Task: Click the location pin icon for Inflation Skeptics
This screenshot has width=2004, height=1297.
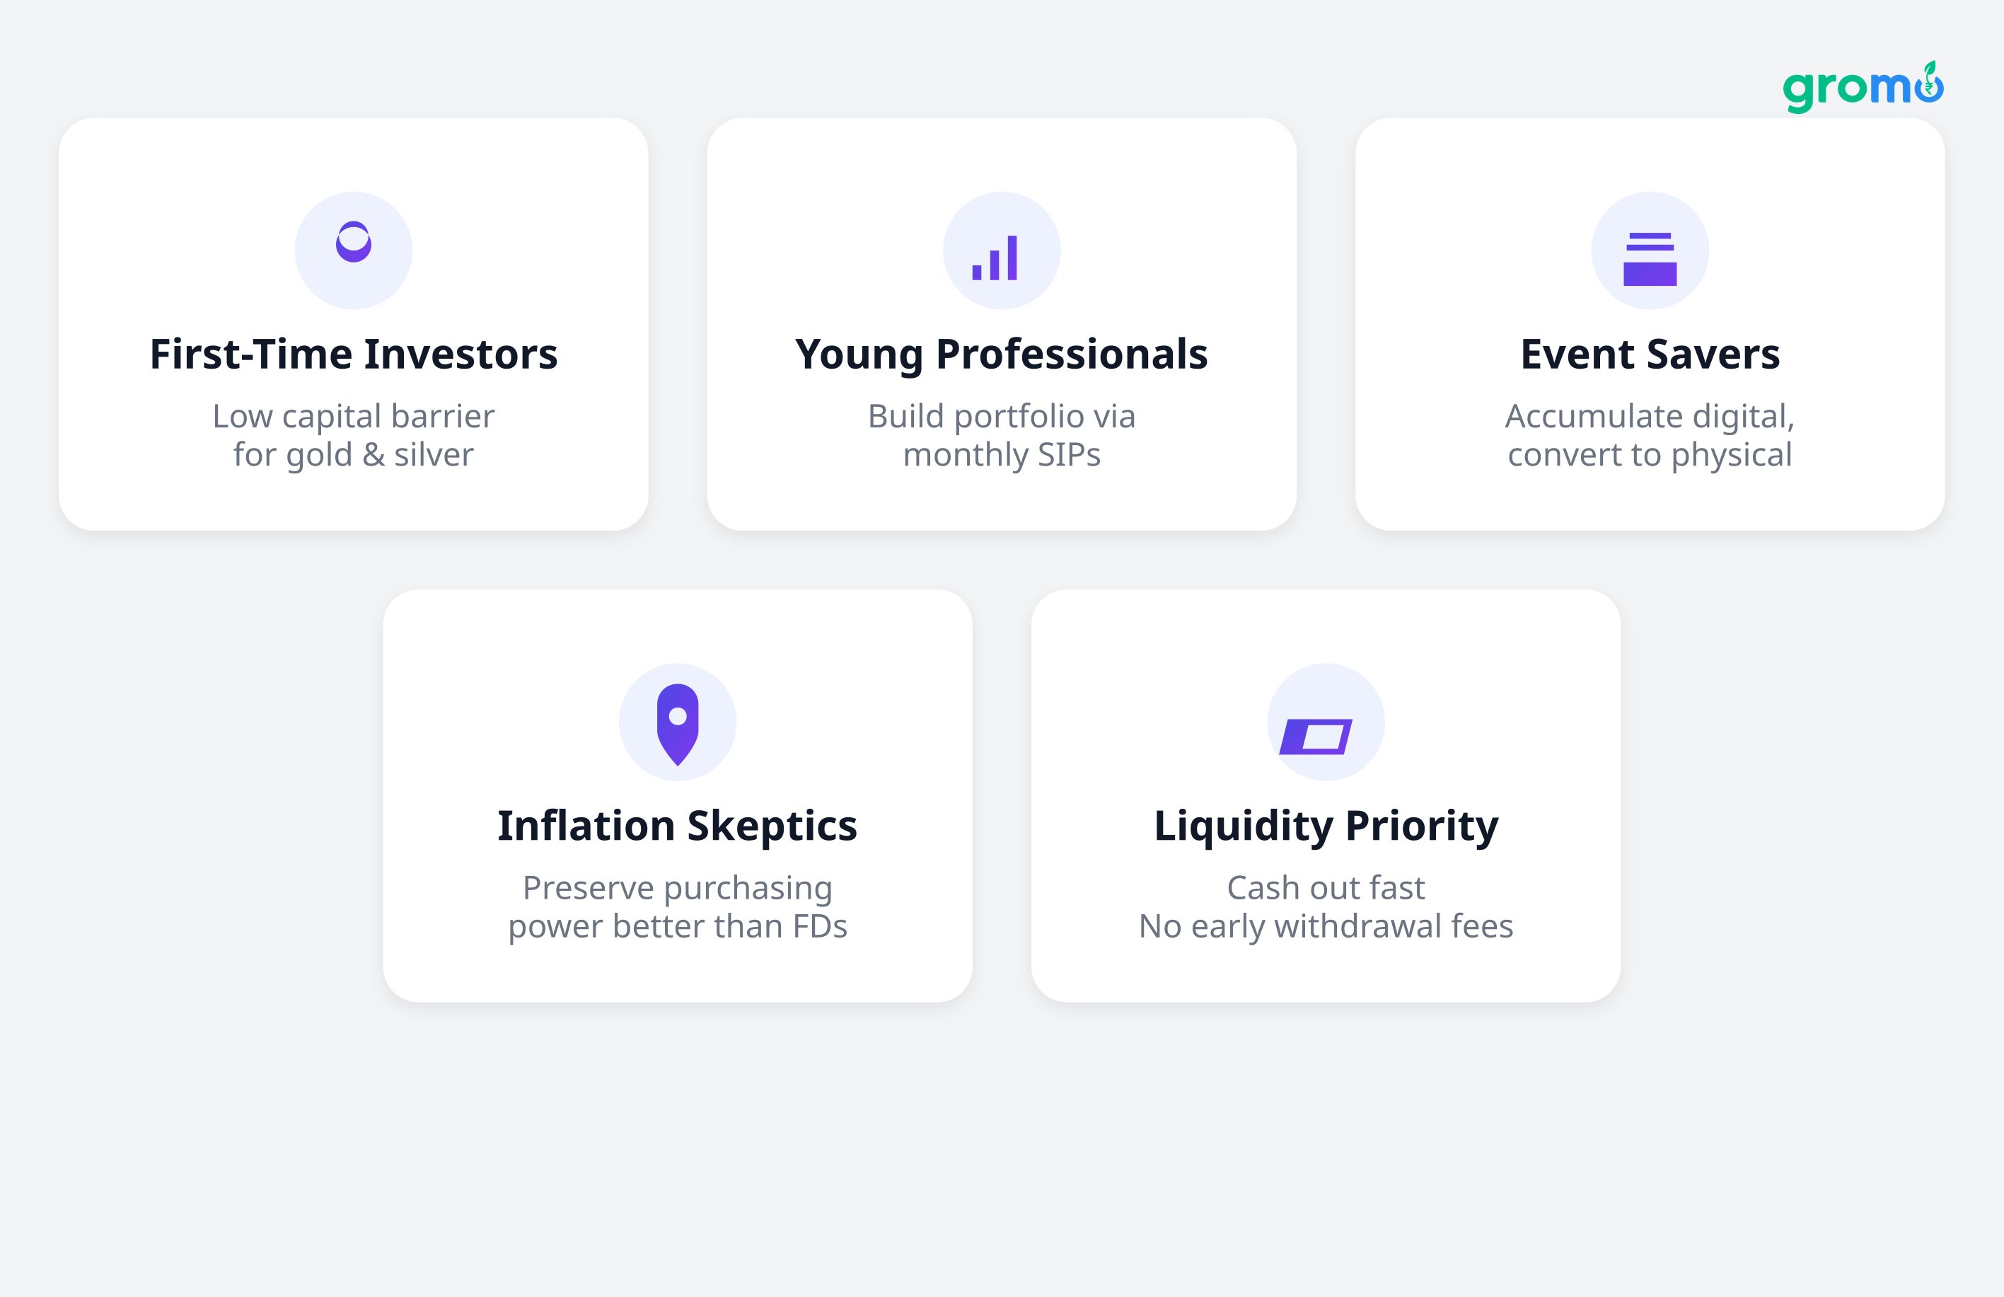Action: [x=678, y=723]
